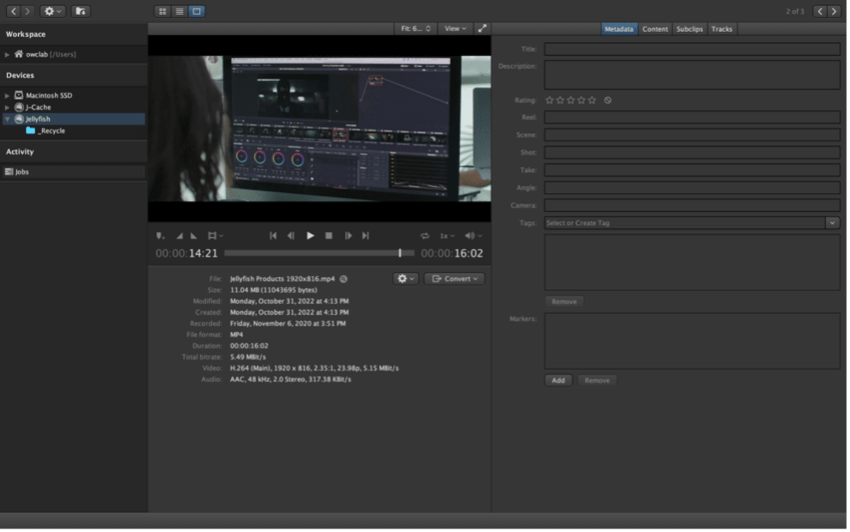Switch to thumbnail grid view
This screenshot has width=850, height=532.
point(163,11)
